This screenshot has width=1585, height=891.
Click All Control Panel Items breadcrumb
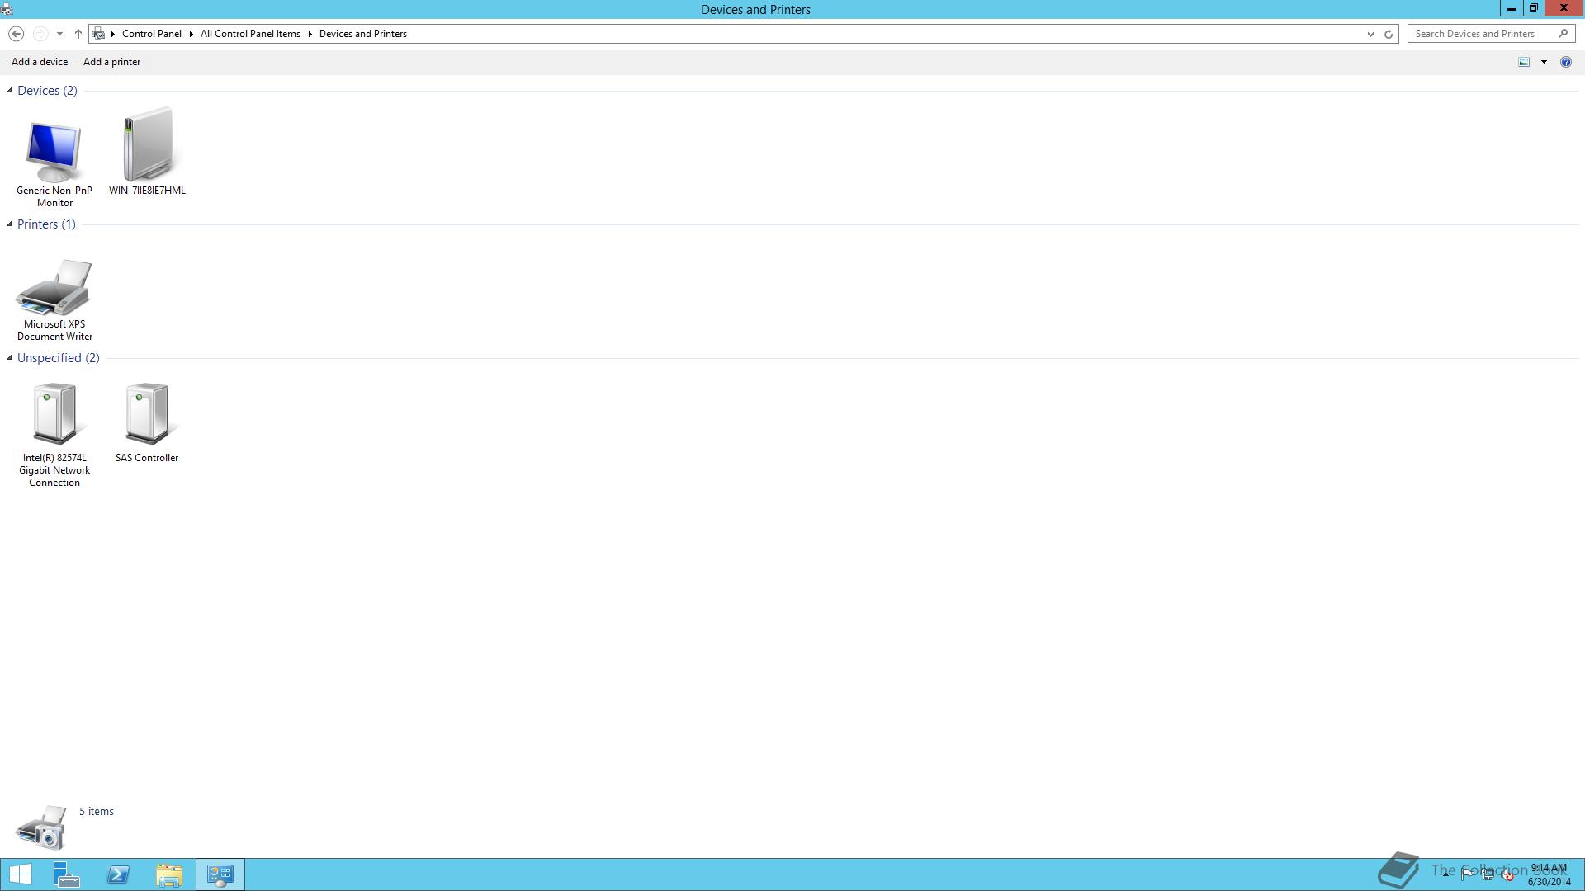250,34
